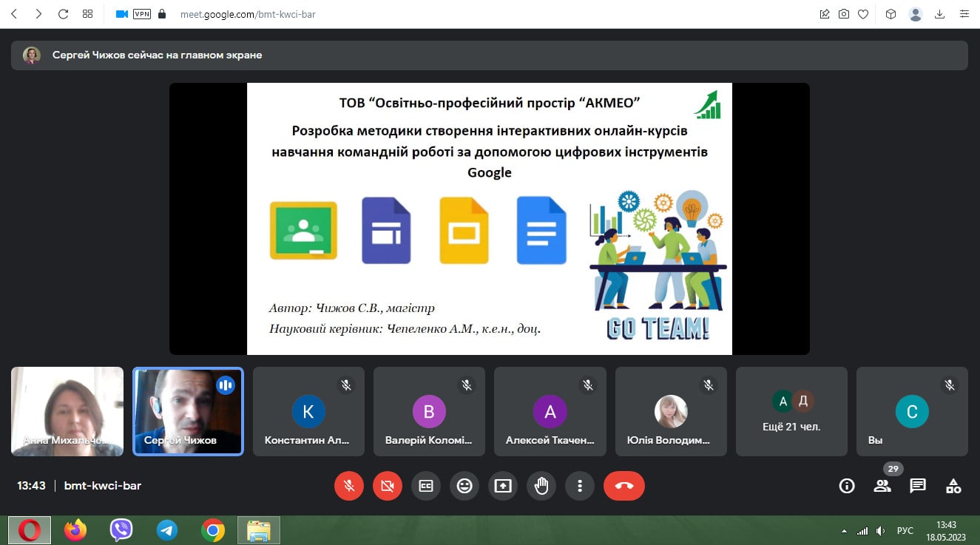This screenshot has width=980, height=545.
Task: Click the network signal tray icon
Action: (x=862, y=531)
